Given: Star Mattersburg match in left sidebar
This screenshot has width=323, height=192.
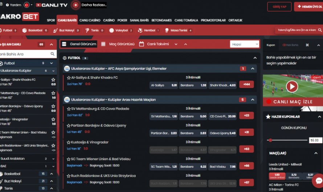Looking at the screenshot, I should pyautogui.click(x=53, y=93).
